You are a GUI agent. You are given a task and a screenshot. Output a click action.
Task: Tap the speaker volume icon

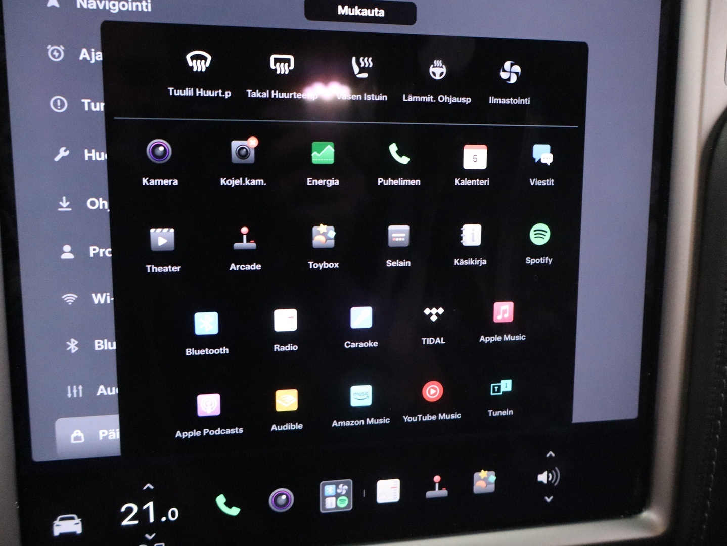coord(549,477)
